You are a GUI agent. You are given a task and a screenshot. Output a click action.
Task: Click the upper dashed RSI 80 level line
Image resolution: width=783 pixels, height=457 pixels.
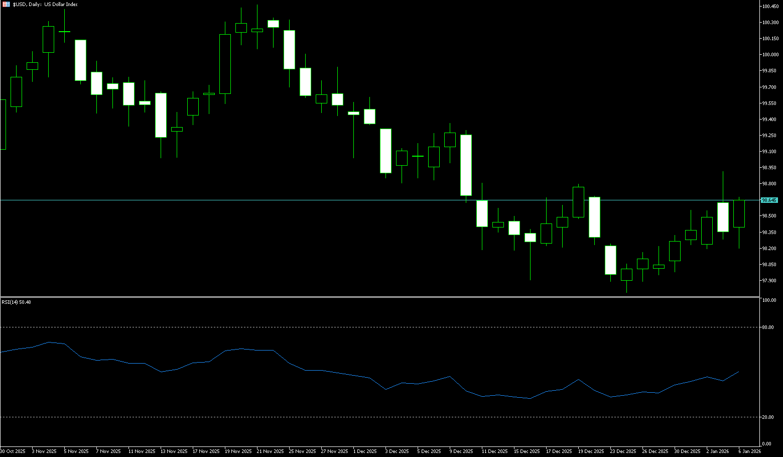[351, 327]
